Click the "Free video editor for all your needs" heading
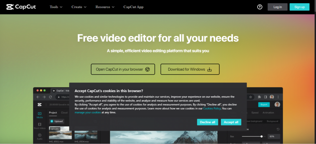Image resolution: width=316 pixels, height=144 pixels. [158, 38]
